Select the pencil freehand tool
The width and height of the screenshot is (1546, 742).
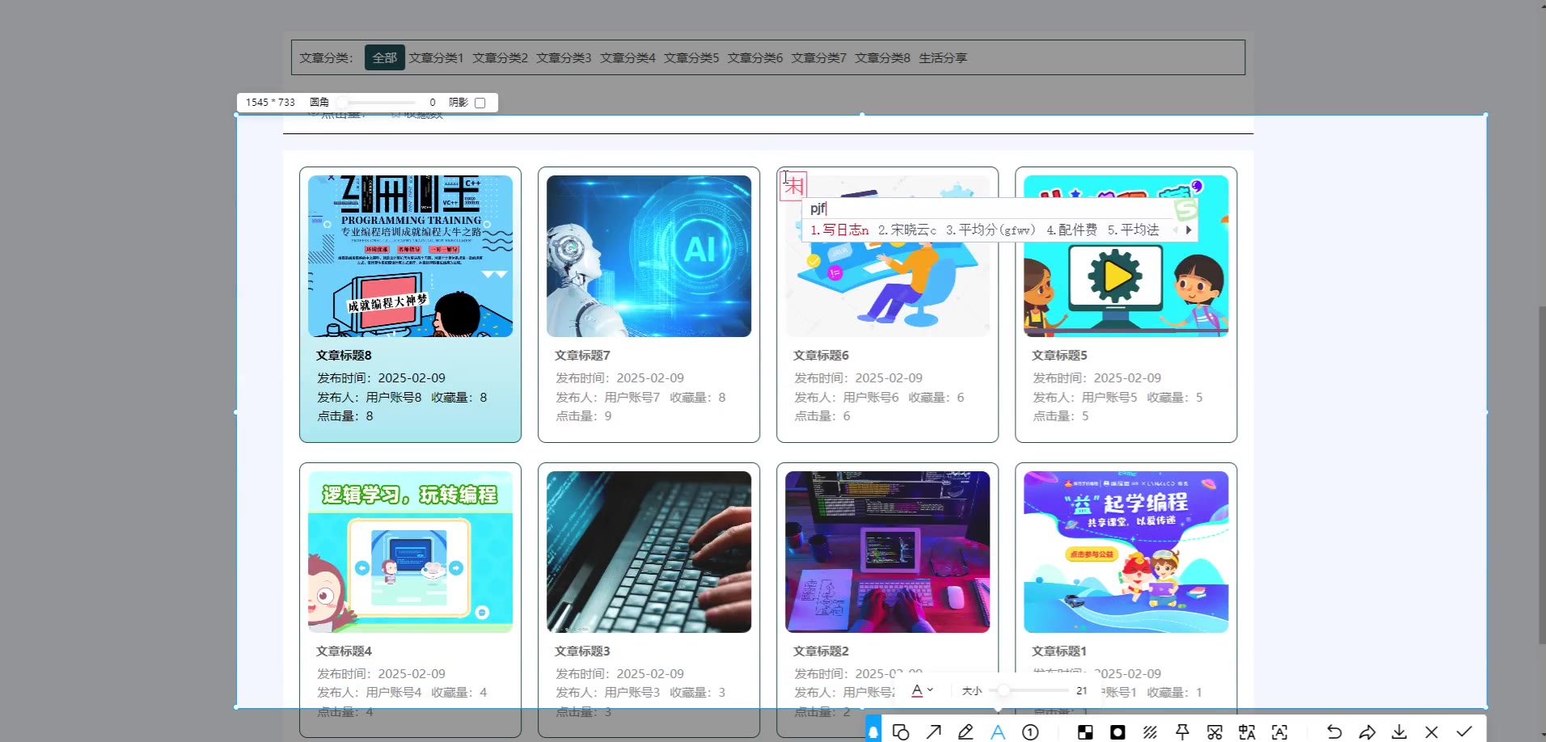965,732
